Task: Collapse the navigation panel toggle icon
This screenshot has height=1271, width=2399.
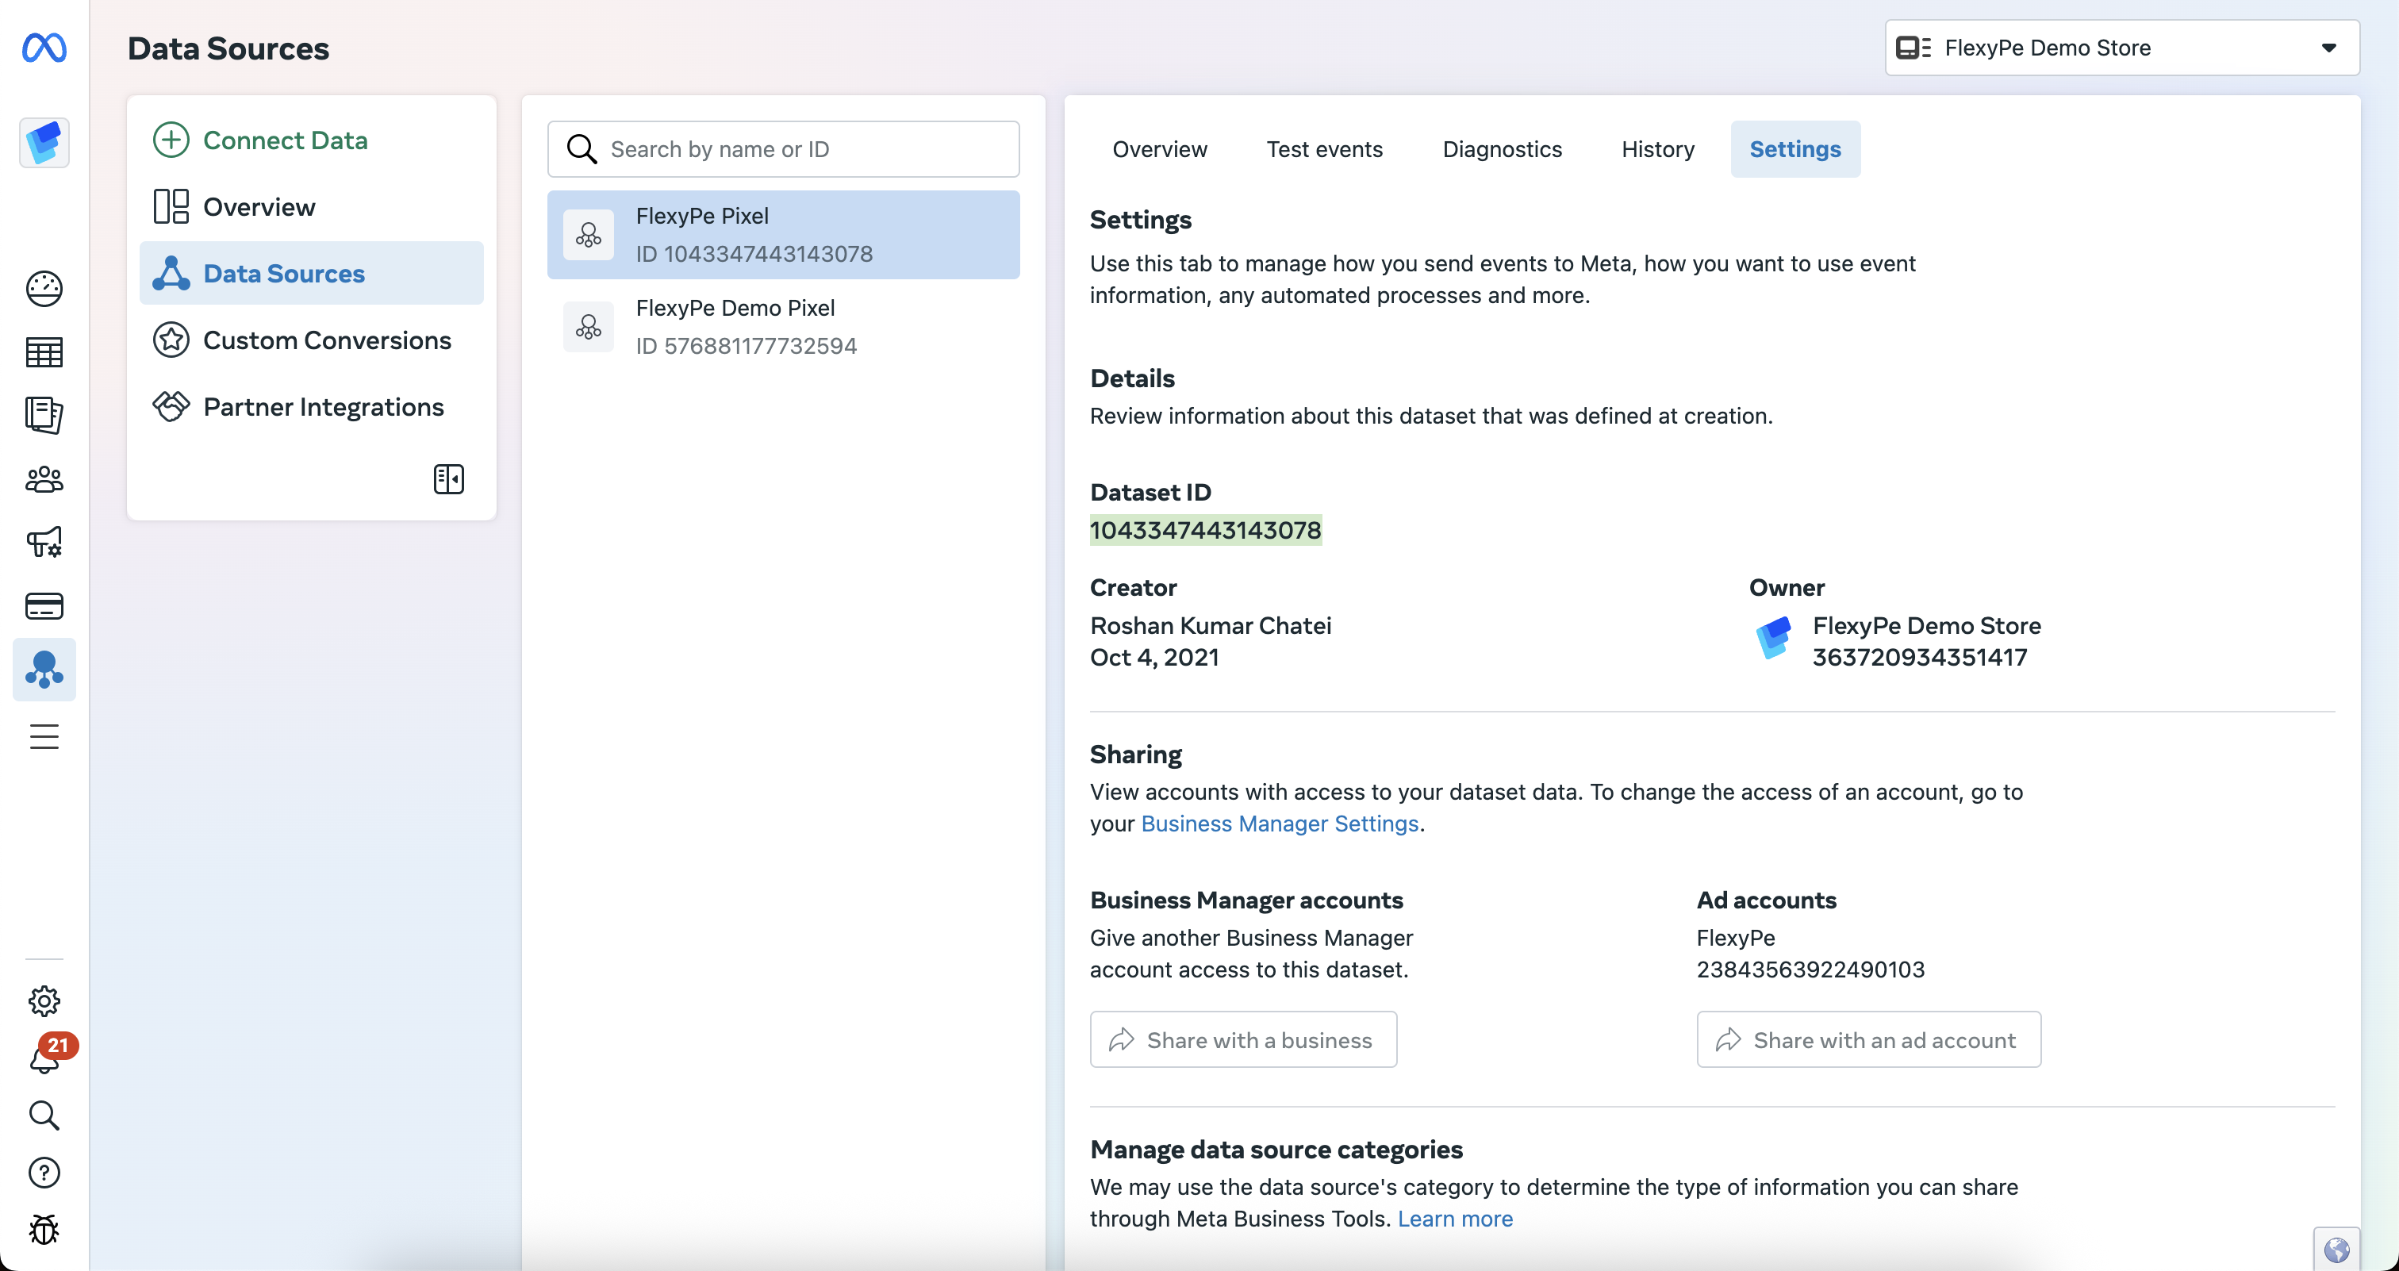Action: click(x=448, y=478)
